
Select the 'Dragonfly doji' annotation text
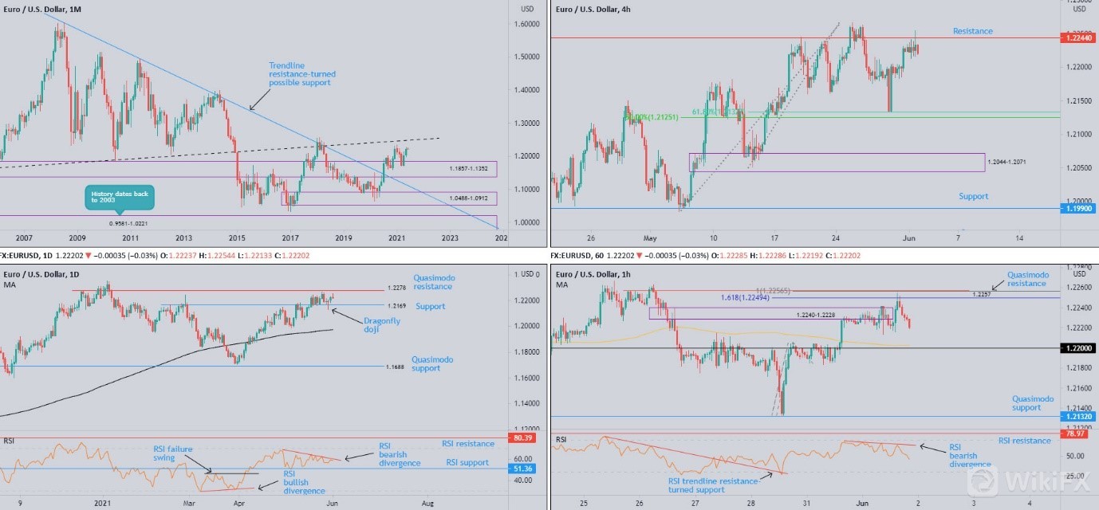pyautogui.click(x=381, y=325)
